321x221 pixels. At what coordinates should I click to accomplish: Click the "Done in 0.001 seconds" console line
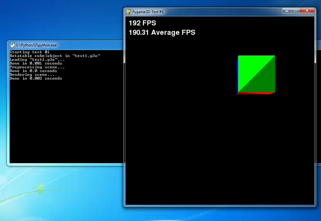(x=36, y=63)
